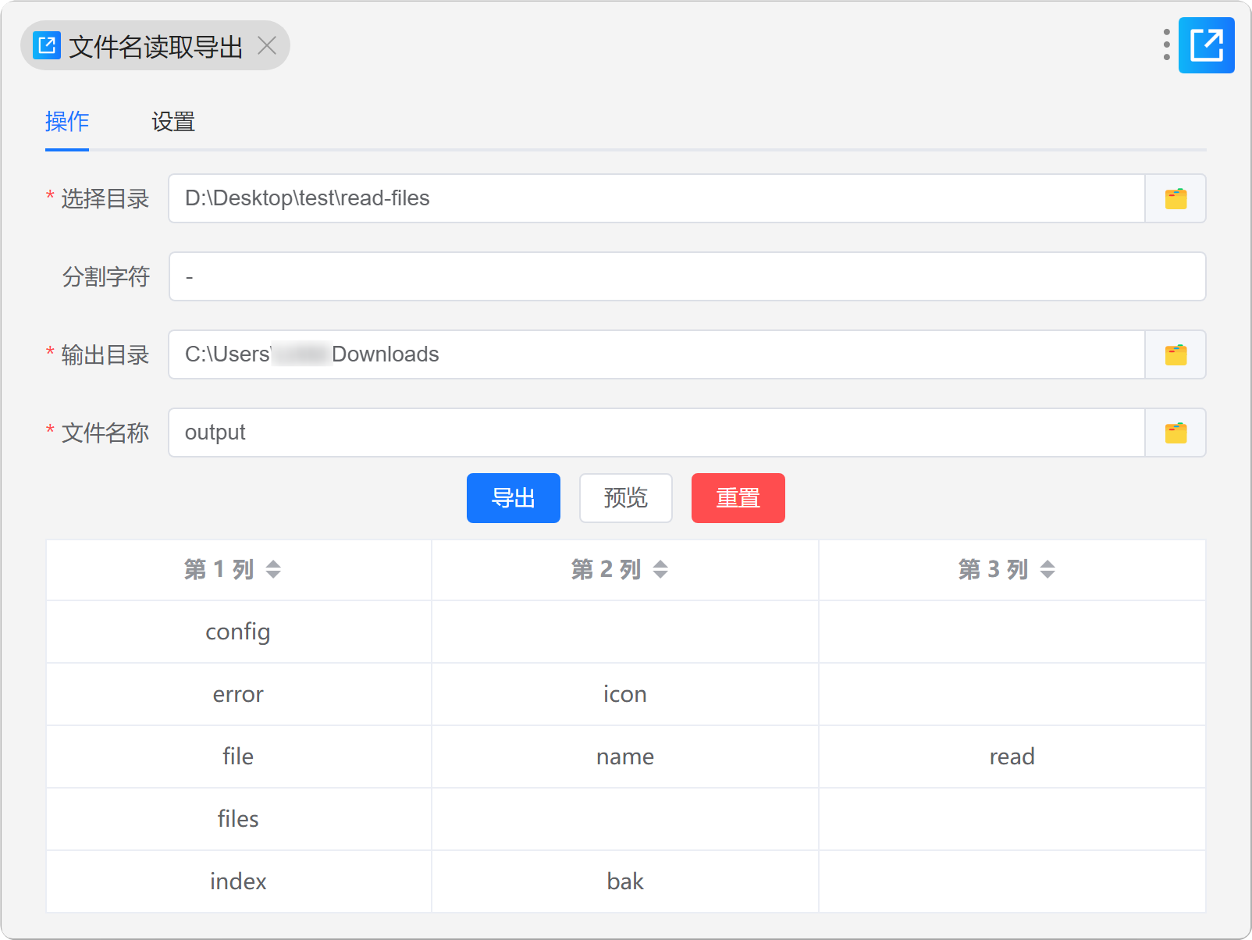The width and height of the screenshot is (1252, 940).
Task: Click the 文件名读取导出 tab icon
Action: [47, 46]
